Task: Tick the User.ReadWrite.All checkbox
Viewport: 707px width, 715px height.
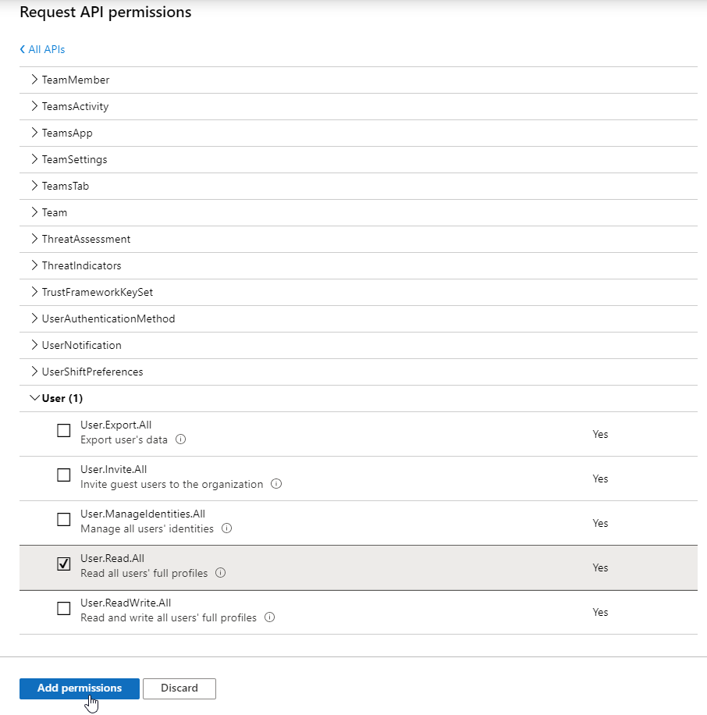Action: (64, 609)
